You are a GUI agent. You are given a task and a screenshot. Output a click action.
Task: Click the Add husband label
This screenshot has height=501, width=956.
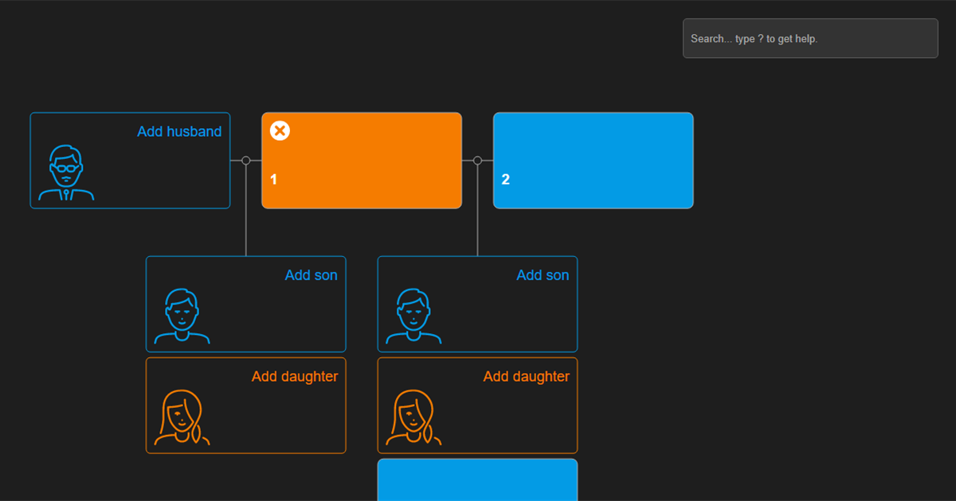[178, 131]
